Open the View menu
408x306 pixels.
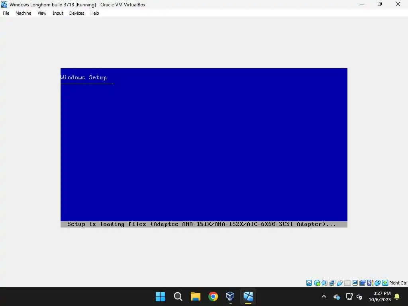point(42,13)
